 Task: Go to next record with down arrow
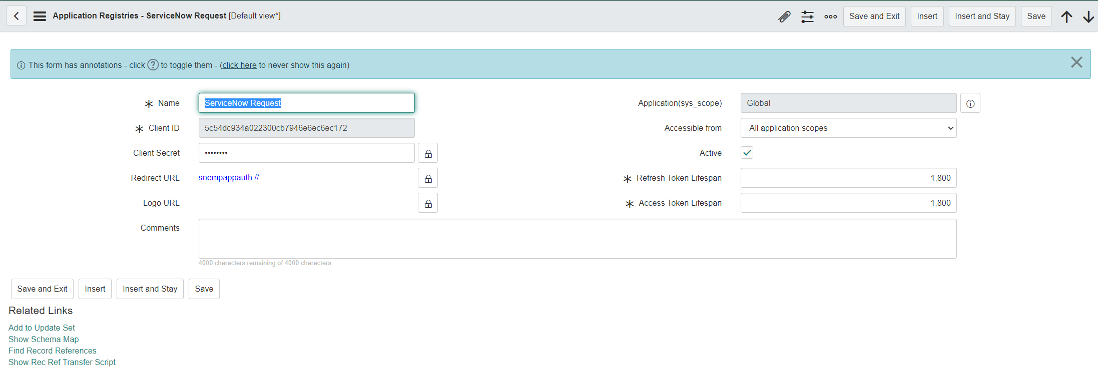click(x=1088, y=16)
